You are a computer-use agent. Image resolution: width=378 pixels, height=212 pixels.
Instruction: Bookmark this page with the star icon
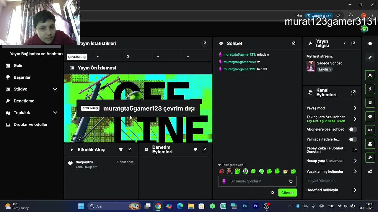point(338,16)
